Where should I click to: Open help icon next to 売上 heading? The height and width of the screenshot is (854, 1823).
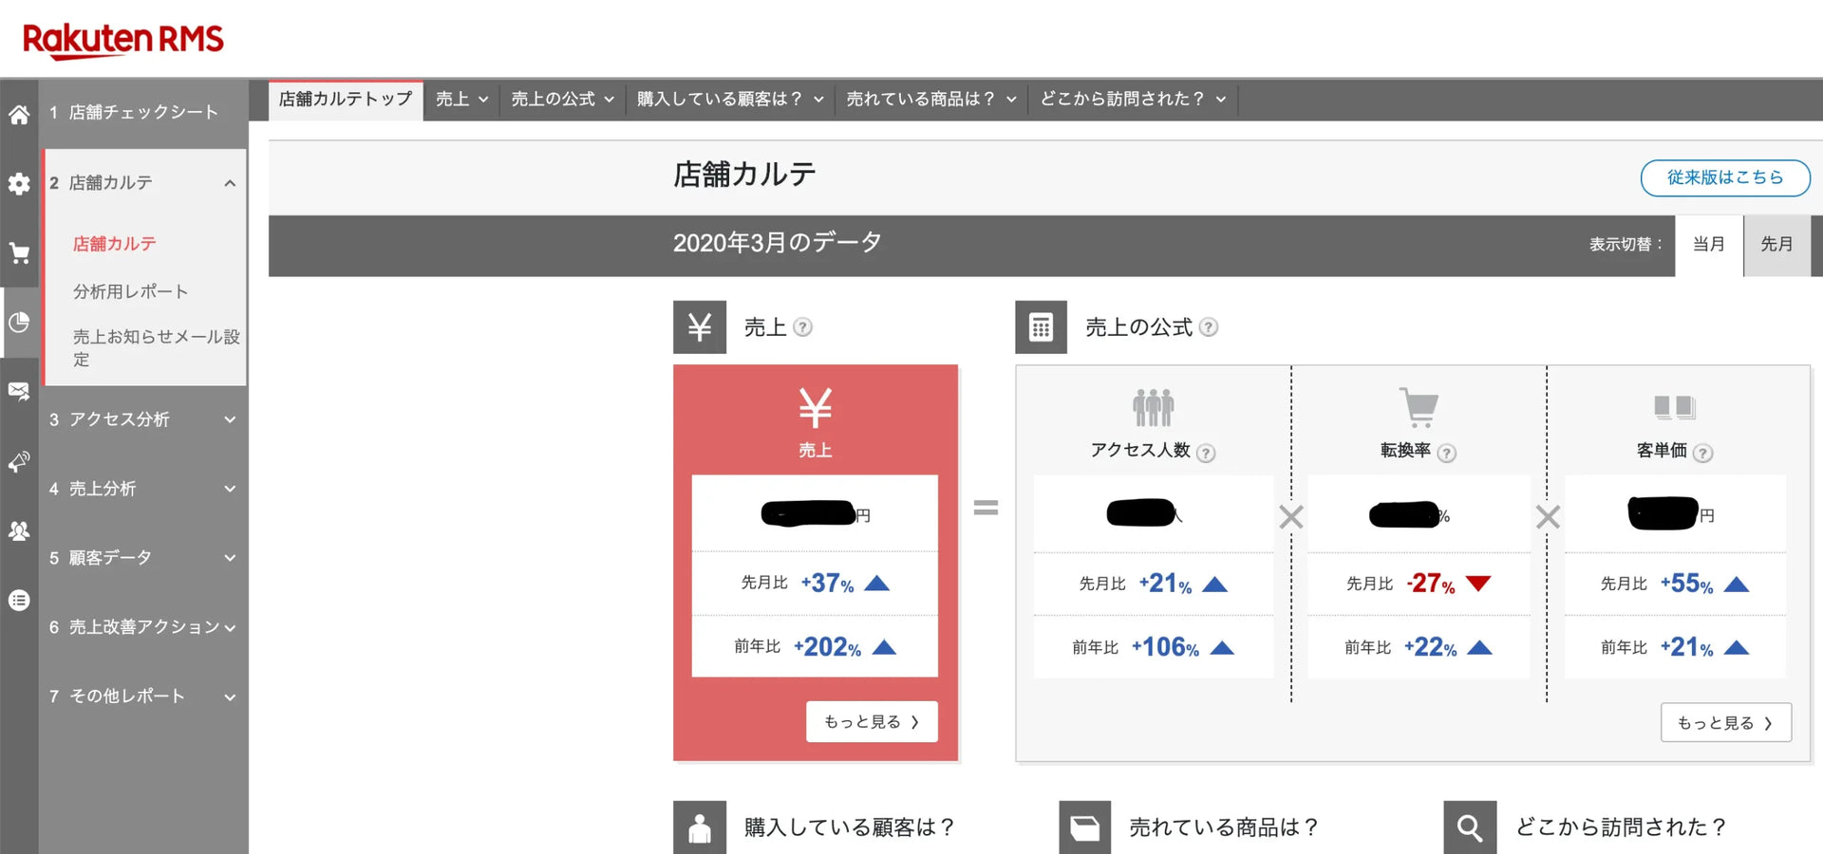(x=802, y=327)
